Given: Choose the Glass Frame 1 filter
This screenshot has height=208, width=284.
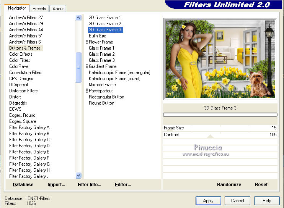Looking at the screenshot, I should tap(101, 48).
